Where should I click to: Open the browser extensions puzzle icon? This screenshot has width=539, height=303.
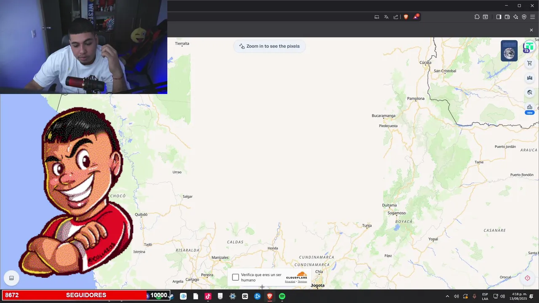pyautogui.click(x=477, y=17)
